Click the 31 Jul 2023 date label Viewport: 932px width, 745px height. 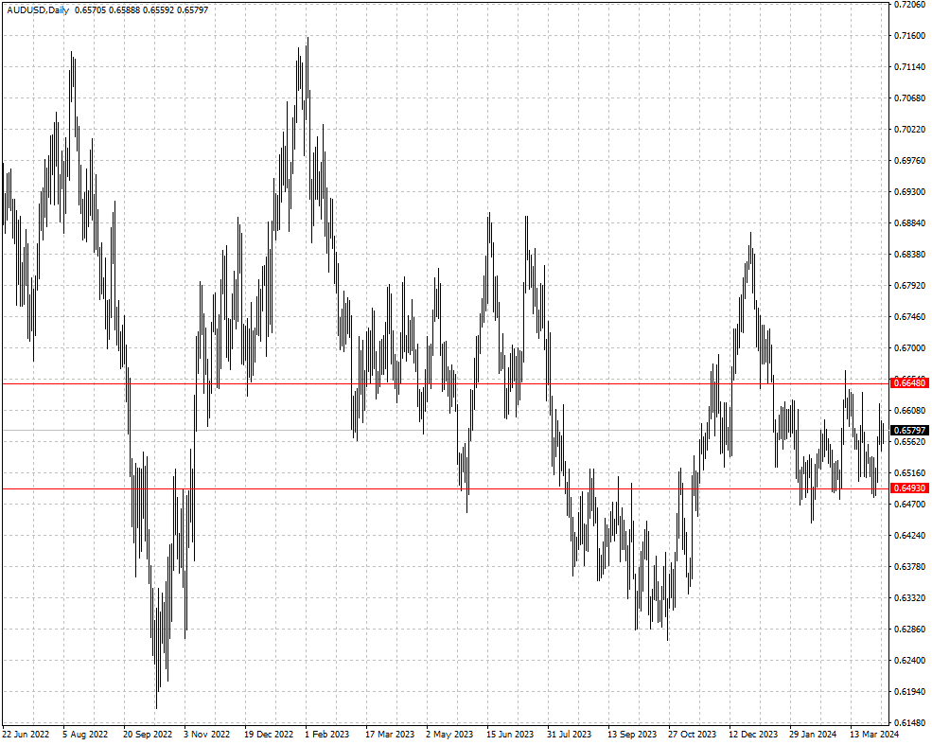570,735
